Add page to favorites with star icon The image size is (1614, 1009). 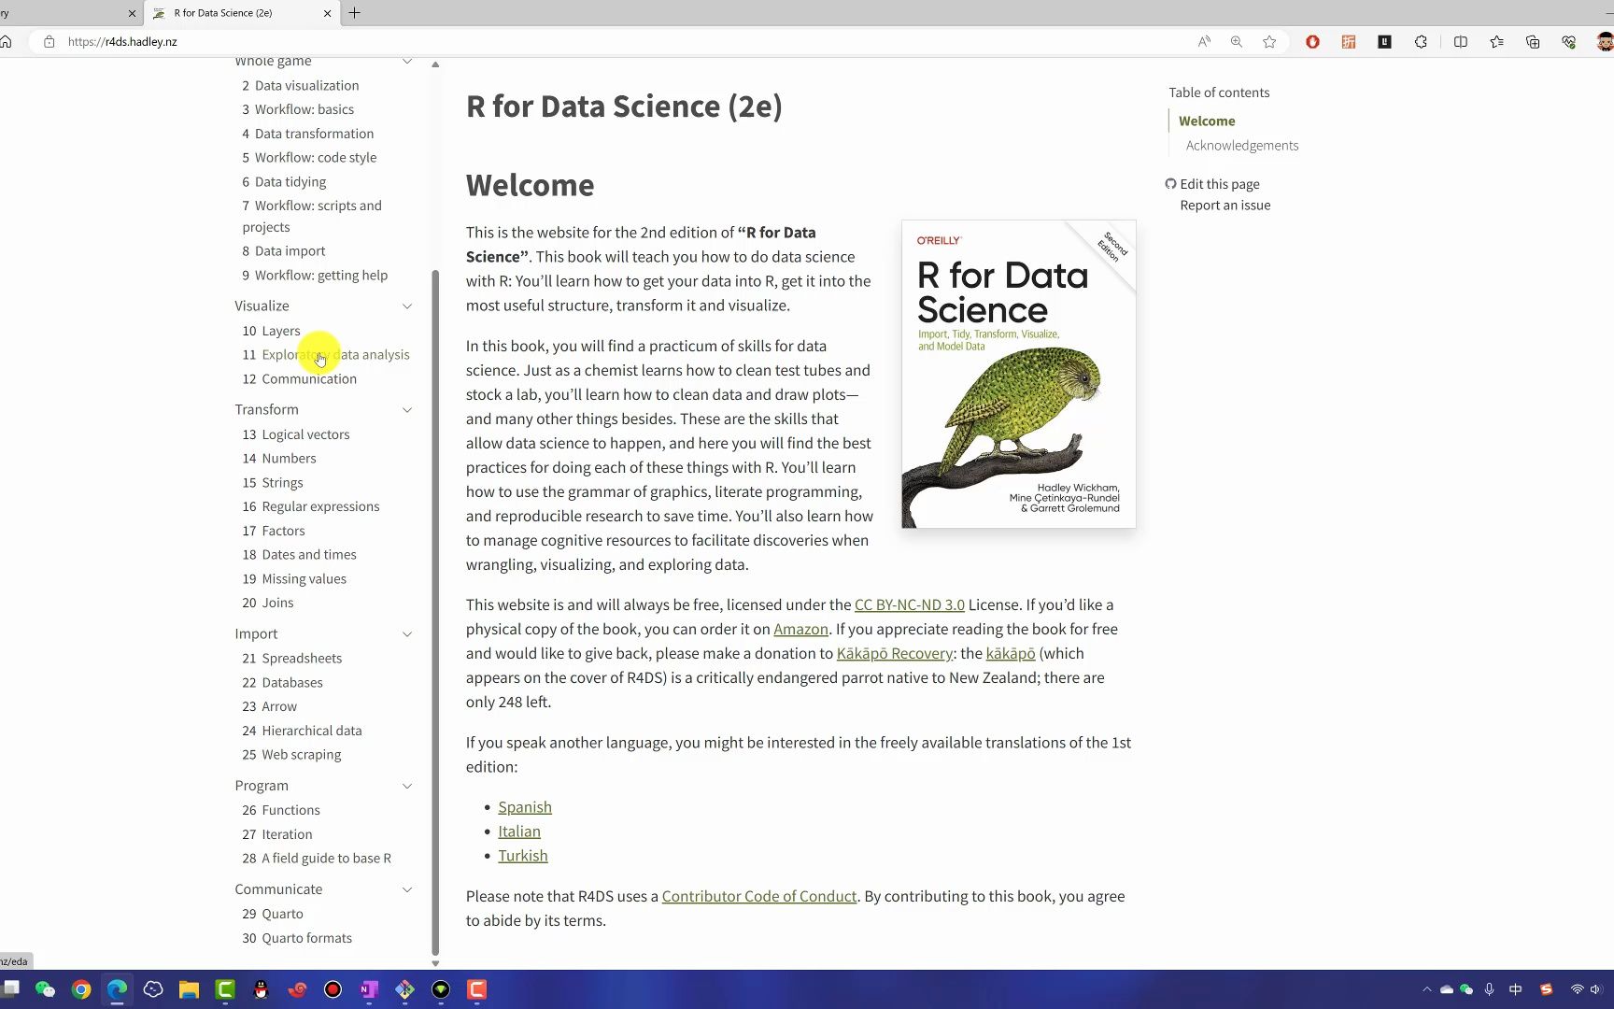click(1269, 42)
